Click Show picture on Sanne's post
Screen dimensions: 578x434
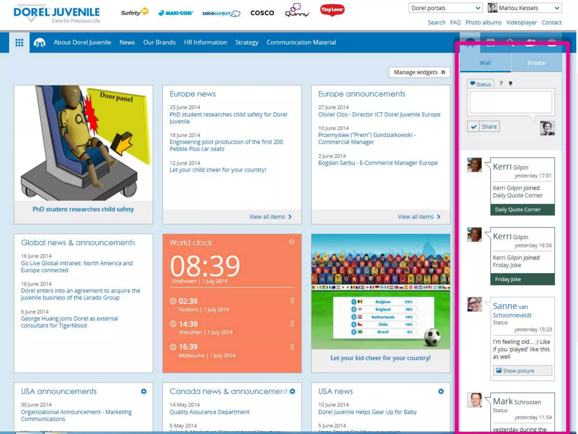522,370
